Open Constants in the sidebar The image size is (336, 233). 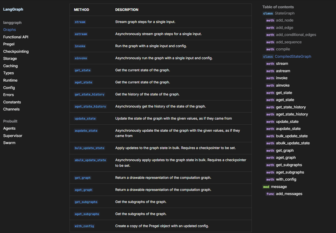[12, 102]
